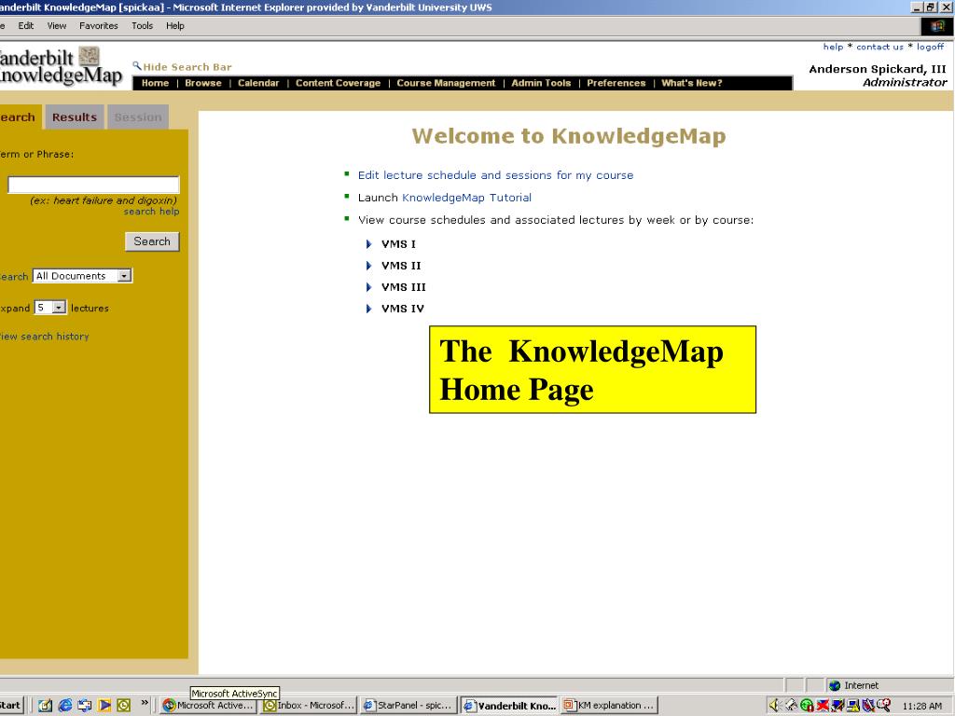
Task: Expand the VMS III arrow
Action: pyautogui.click(x=368, y=287)
